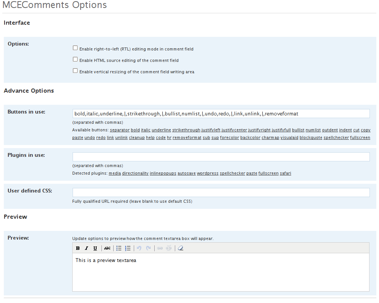This screenshot has height=303, width=379.
Task: Click the Redo arrow in preview toolbar
Action: [x=148, y=248]
